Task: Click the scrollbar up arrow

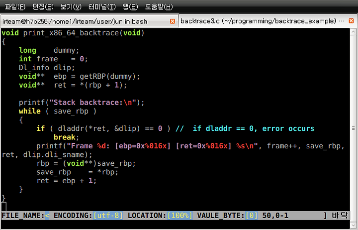Action: (354, 31)
